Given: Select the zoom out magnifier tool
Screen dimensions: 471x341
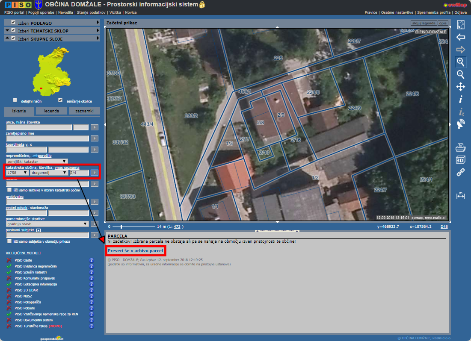Looking at the screenshot, I should click(460, 74).
